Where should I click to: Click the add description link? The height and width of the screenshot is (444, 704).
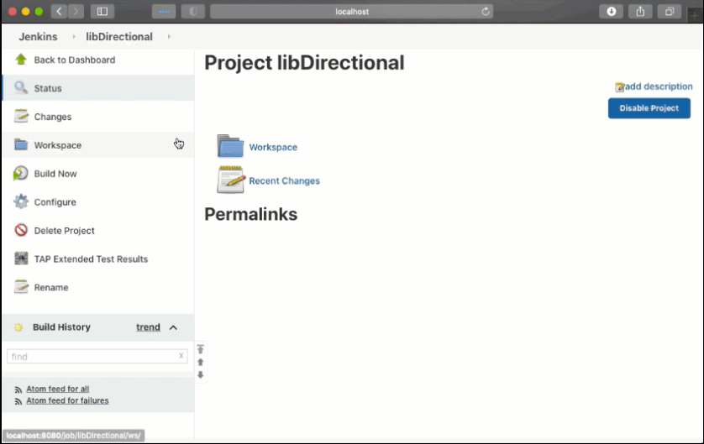[x=658, y=86]
